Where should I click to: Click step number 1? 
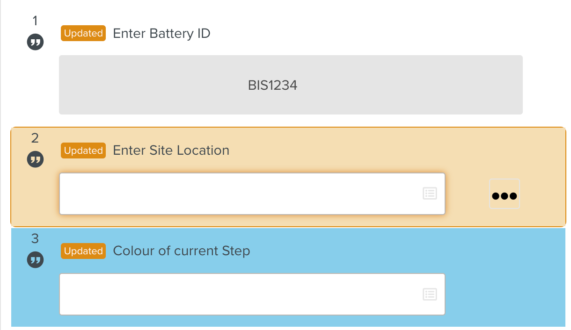(x=35, y=21)
